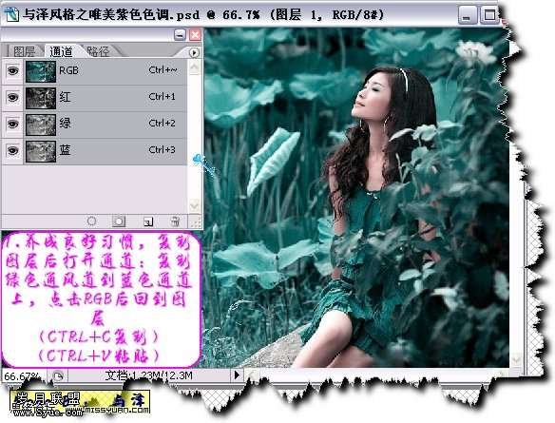Click scroll down arrow in Channels panel
The height and width of the screenshot is (423, 555).
(194, 205)
